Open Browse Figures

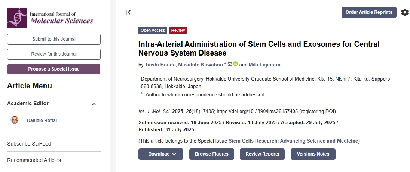click(211, 154)
